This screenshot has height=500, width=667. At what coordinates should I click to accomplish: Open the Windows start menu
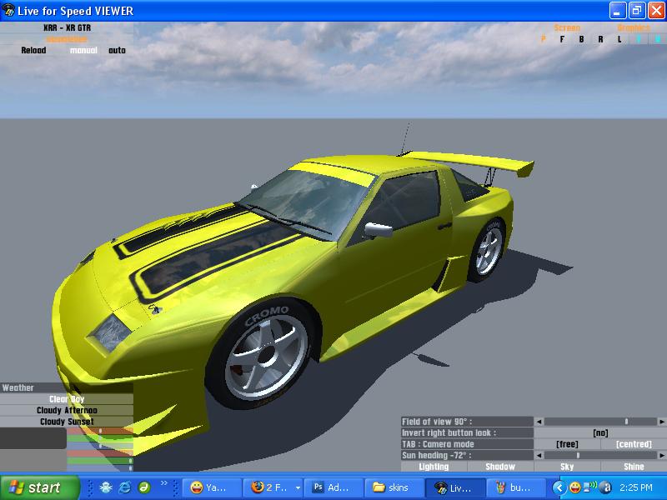pyautogui.click(x=39, y=487)
